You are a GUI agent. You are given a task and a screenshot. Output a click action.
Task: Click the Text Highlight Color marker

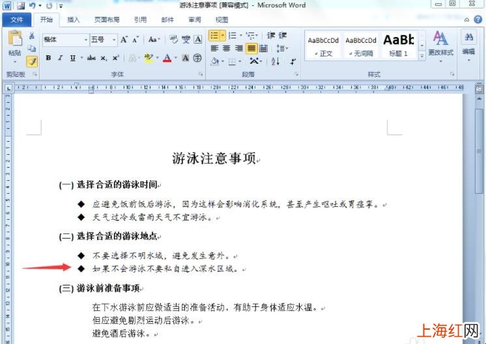coord(149,58)
